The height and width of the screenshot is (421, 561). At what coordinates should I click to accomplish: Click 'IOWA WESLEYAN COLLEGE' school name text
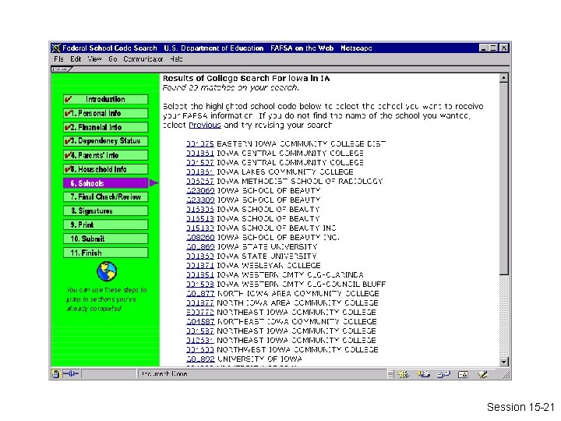click(x=269, y=266)
